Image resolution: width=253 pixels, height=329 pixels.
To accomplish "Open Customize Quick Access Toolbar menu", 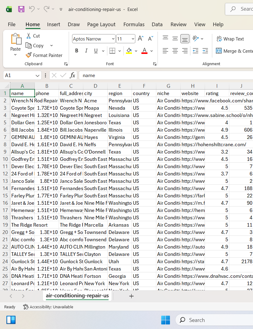I will point(61,9).
